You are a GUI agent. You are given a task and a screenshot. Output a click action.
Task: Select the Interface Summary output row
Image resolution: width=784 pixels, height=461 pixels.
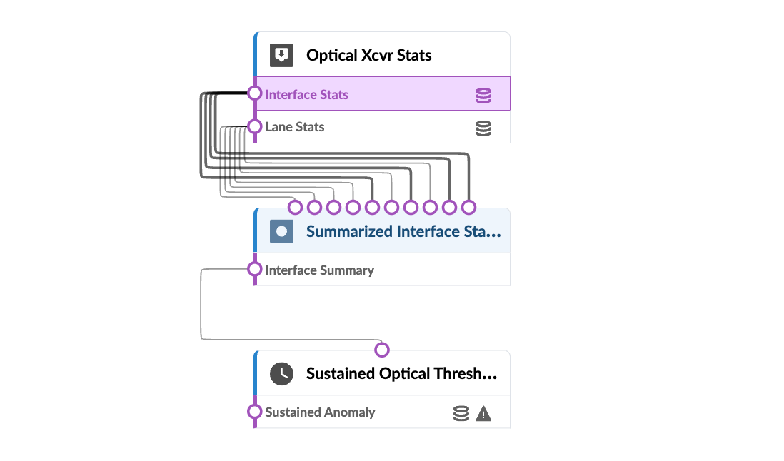[x=371, y=270]
